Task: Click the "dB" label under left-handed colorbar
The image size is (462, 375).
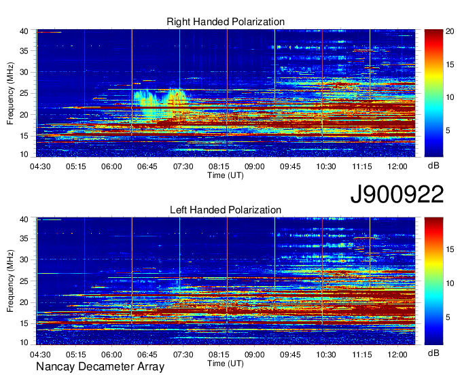Action: [433, 353]
